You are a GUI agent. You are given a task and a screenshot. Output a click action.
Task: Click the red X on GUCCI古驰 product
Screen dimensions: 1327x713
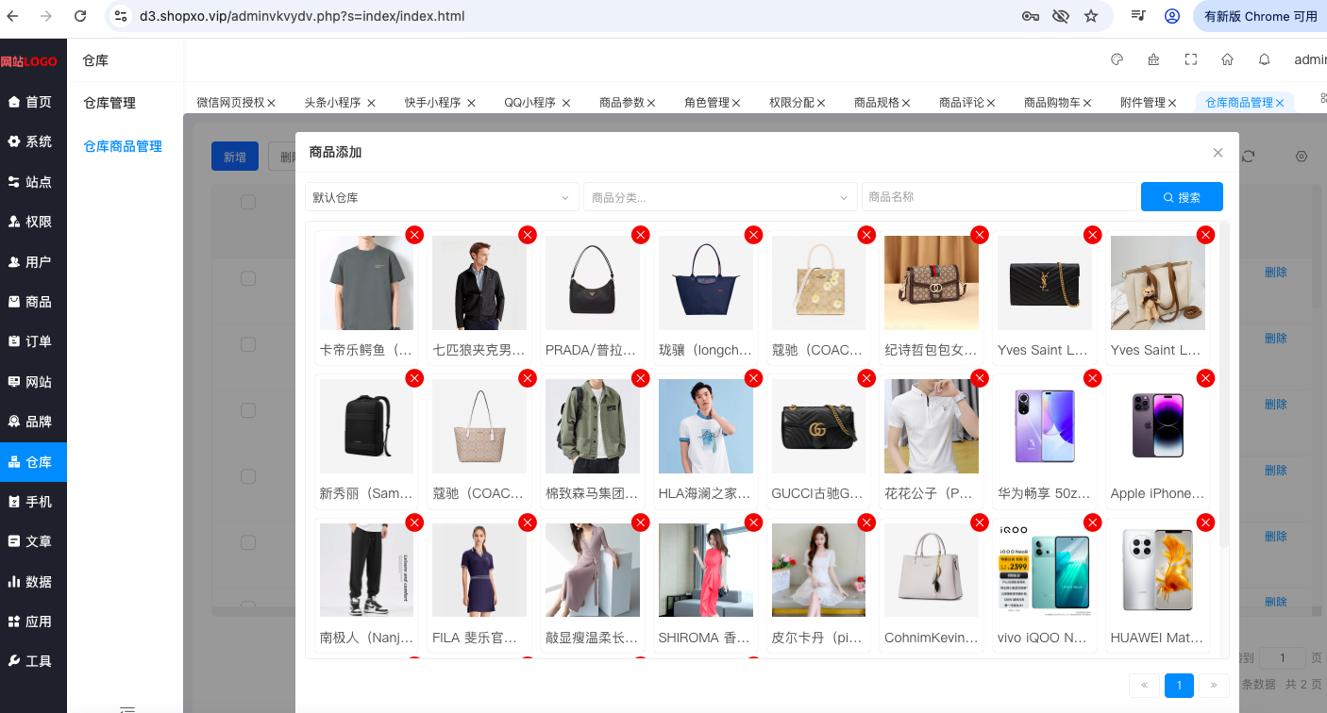[866, 378]
